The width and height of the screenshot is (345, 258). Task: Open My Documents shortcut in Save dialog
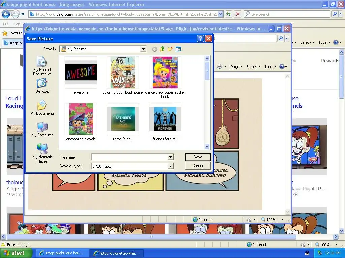coord(42,107)
